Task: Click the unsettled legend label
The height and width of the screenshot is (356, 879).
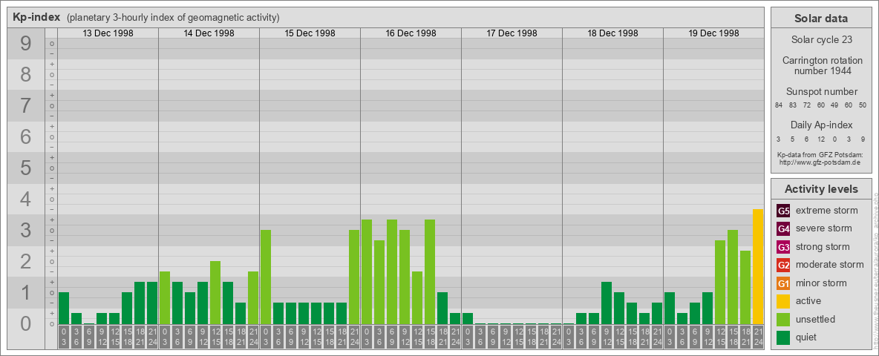Action: [816, 320]
